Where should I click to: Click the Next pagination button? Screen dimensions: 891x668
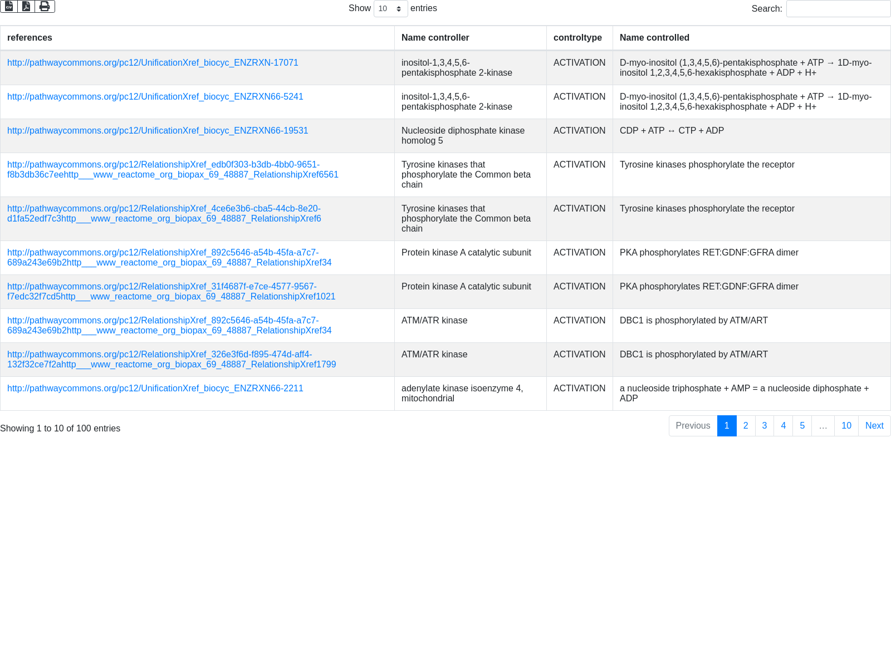[874, 426]
